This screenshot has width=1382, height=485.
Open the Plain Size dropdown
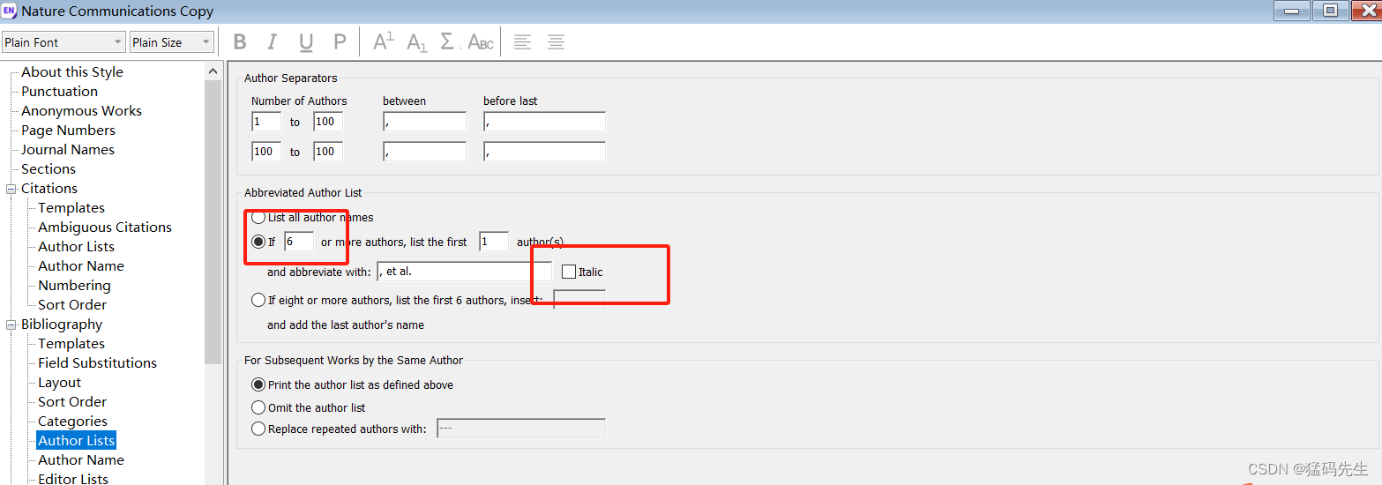tap(172, 41)
